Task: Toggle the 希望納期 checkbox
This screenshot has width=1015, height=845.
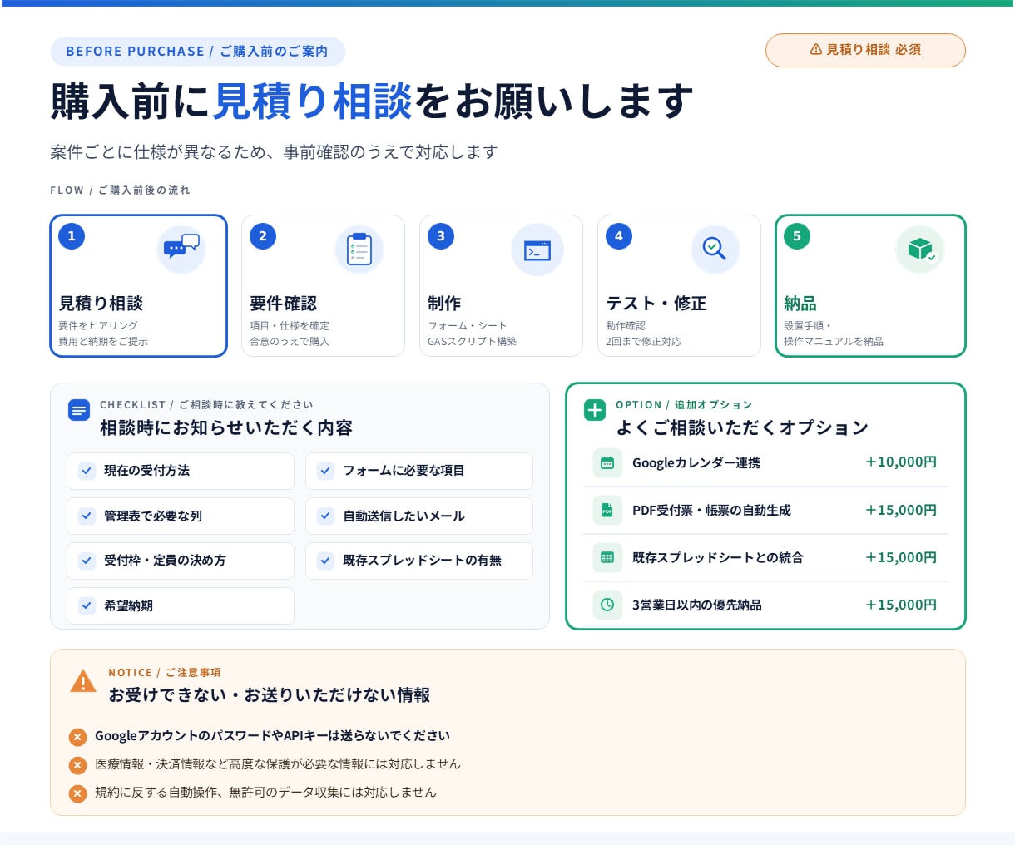Action: click(87, 605)
